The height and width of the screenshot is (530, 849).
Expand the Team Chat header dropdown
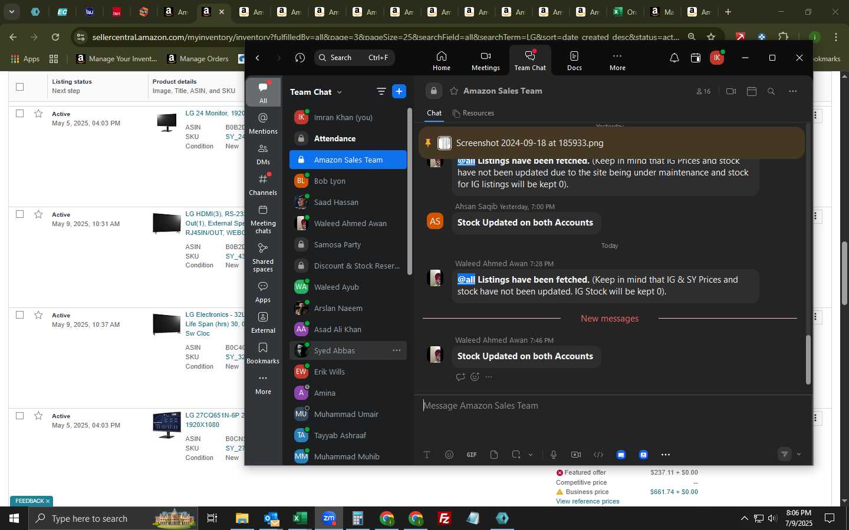tap(340, 92)
